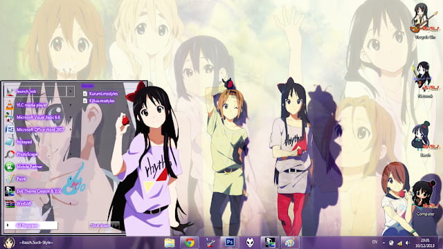The image size is (443, 249).
Task: Open the Shut down options arrow
Action: coord(116,225)
